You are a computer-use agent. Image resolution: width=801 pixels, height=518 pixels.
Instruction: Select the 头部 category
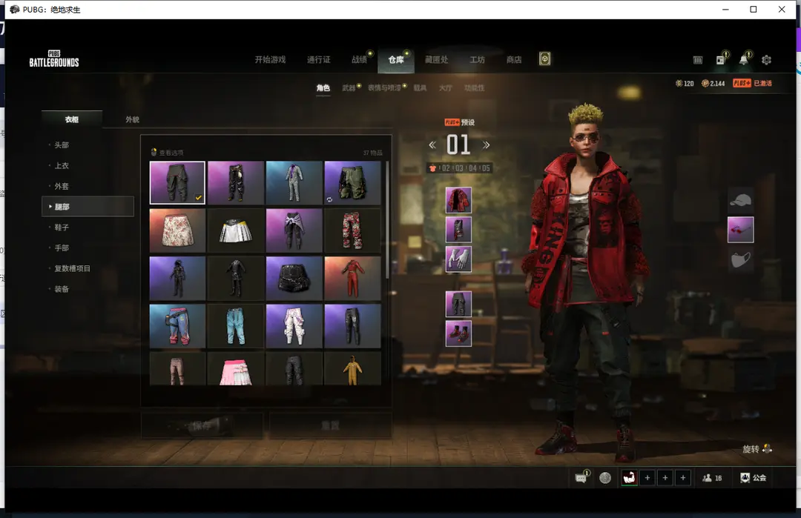(62, 145)
